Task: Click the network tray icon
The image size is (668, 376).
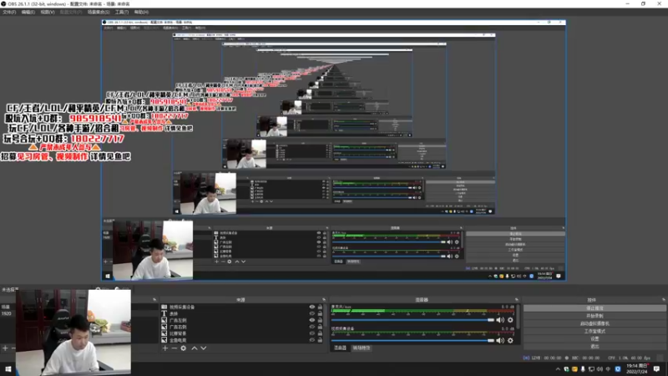Action: click(x=591, y=369)
